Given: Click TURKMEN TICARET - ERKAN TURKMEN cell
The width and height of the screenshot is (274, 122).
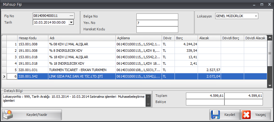Looking at the screenshot, I should [82, 70].
